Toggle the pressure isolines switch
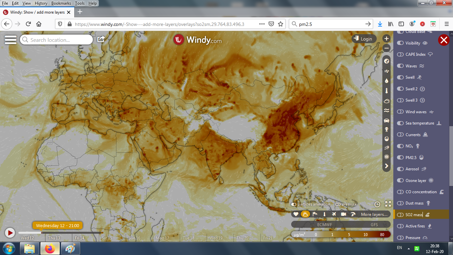 338,205
